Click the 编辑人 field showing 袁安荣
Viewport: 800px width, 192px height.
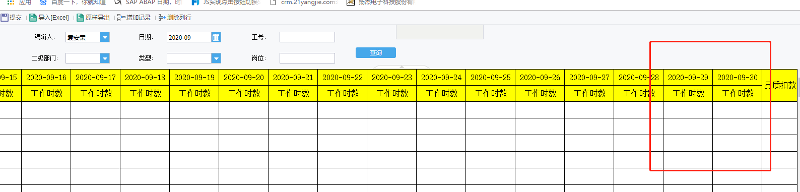click(83, 37)
